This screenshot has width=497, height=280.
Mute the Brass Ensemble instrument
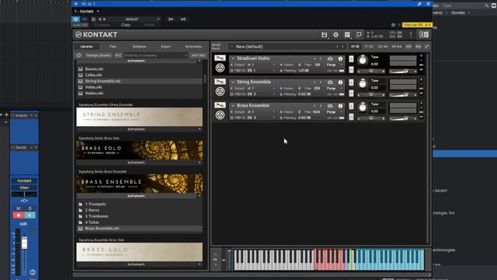click(x=351, y=117)
